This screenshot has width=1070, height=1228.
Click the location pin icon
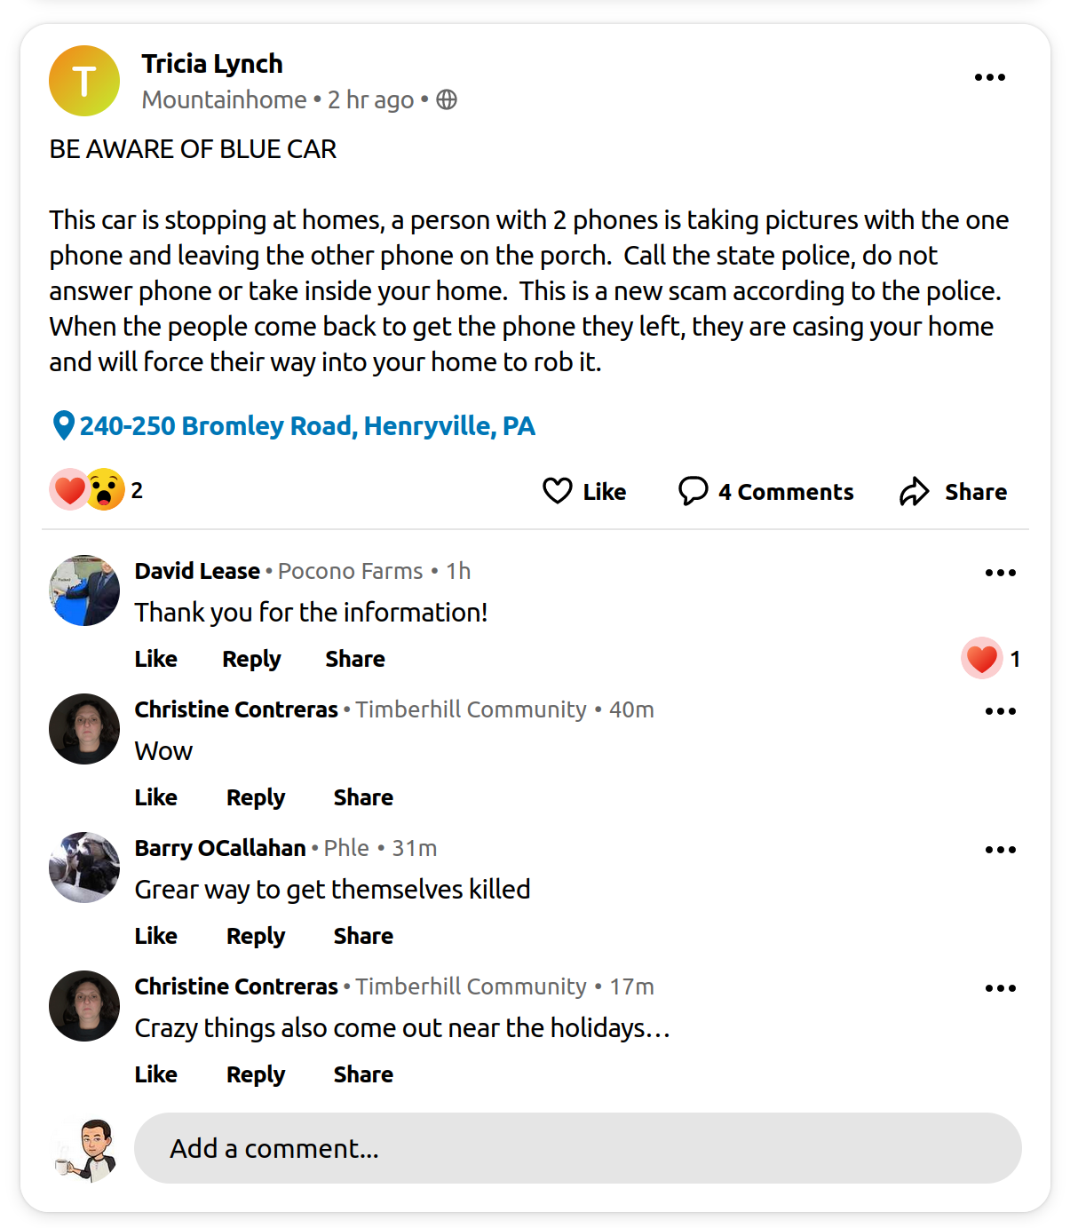pos(63,426)
